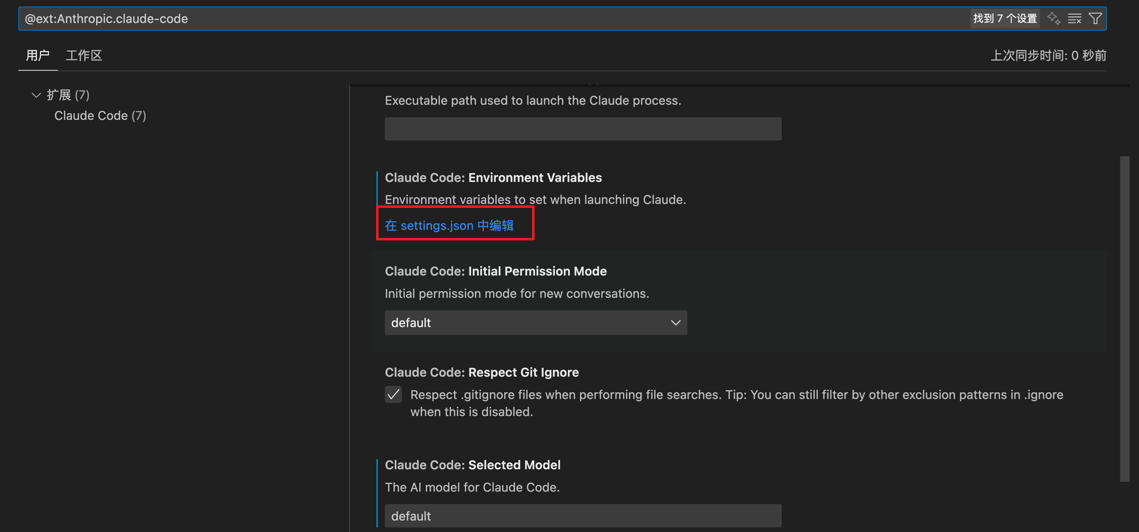Image resolution: width=1139 pixels, height=532 pixels.
Task: Switch to the 工作区 settings tab
Action: point(84,55)
